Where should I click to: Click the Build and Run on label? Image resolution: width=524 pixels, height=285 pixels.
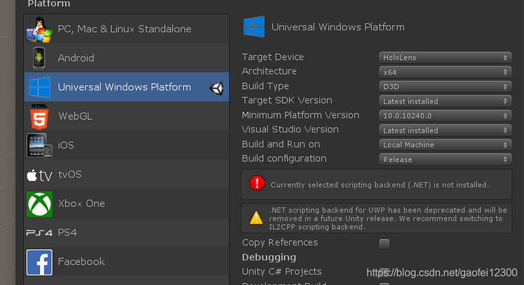coord(281,144)
